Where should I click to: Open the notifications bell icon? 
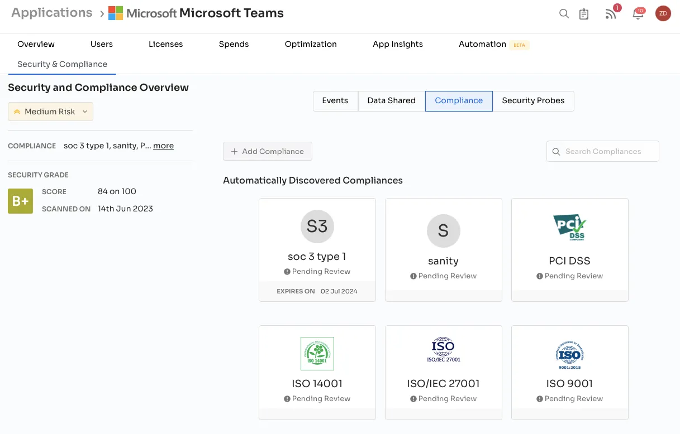638,14
